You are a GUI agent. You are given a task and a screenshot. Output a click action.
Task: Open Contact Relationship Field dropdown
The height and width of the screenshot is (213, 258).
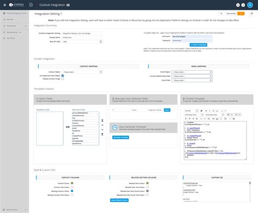point(192,76)
